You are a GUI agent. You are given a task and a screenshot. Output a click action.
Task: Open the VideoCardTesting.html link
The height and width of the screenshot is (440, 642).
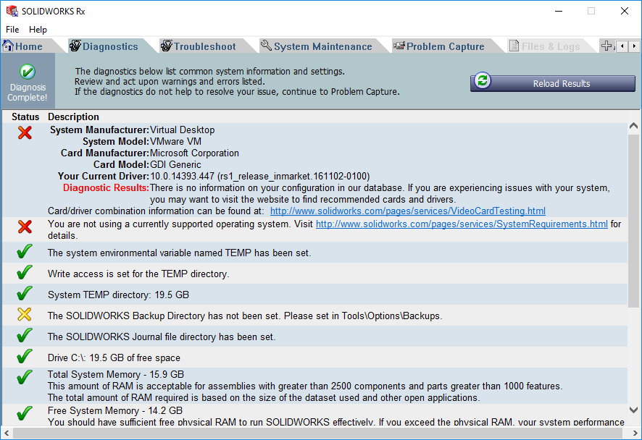coord(408,211)
